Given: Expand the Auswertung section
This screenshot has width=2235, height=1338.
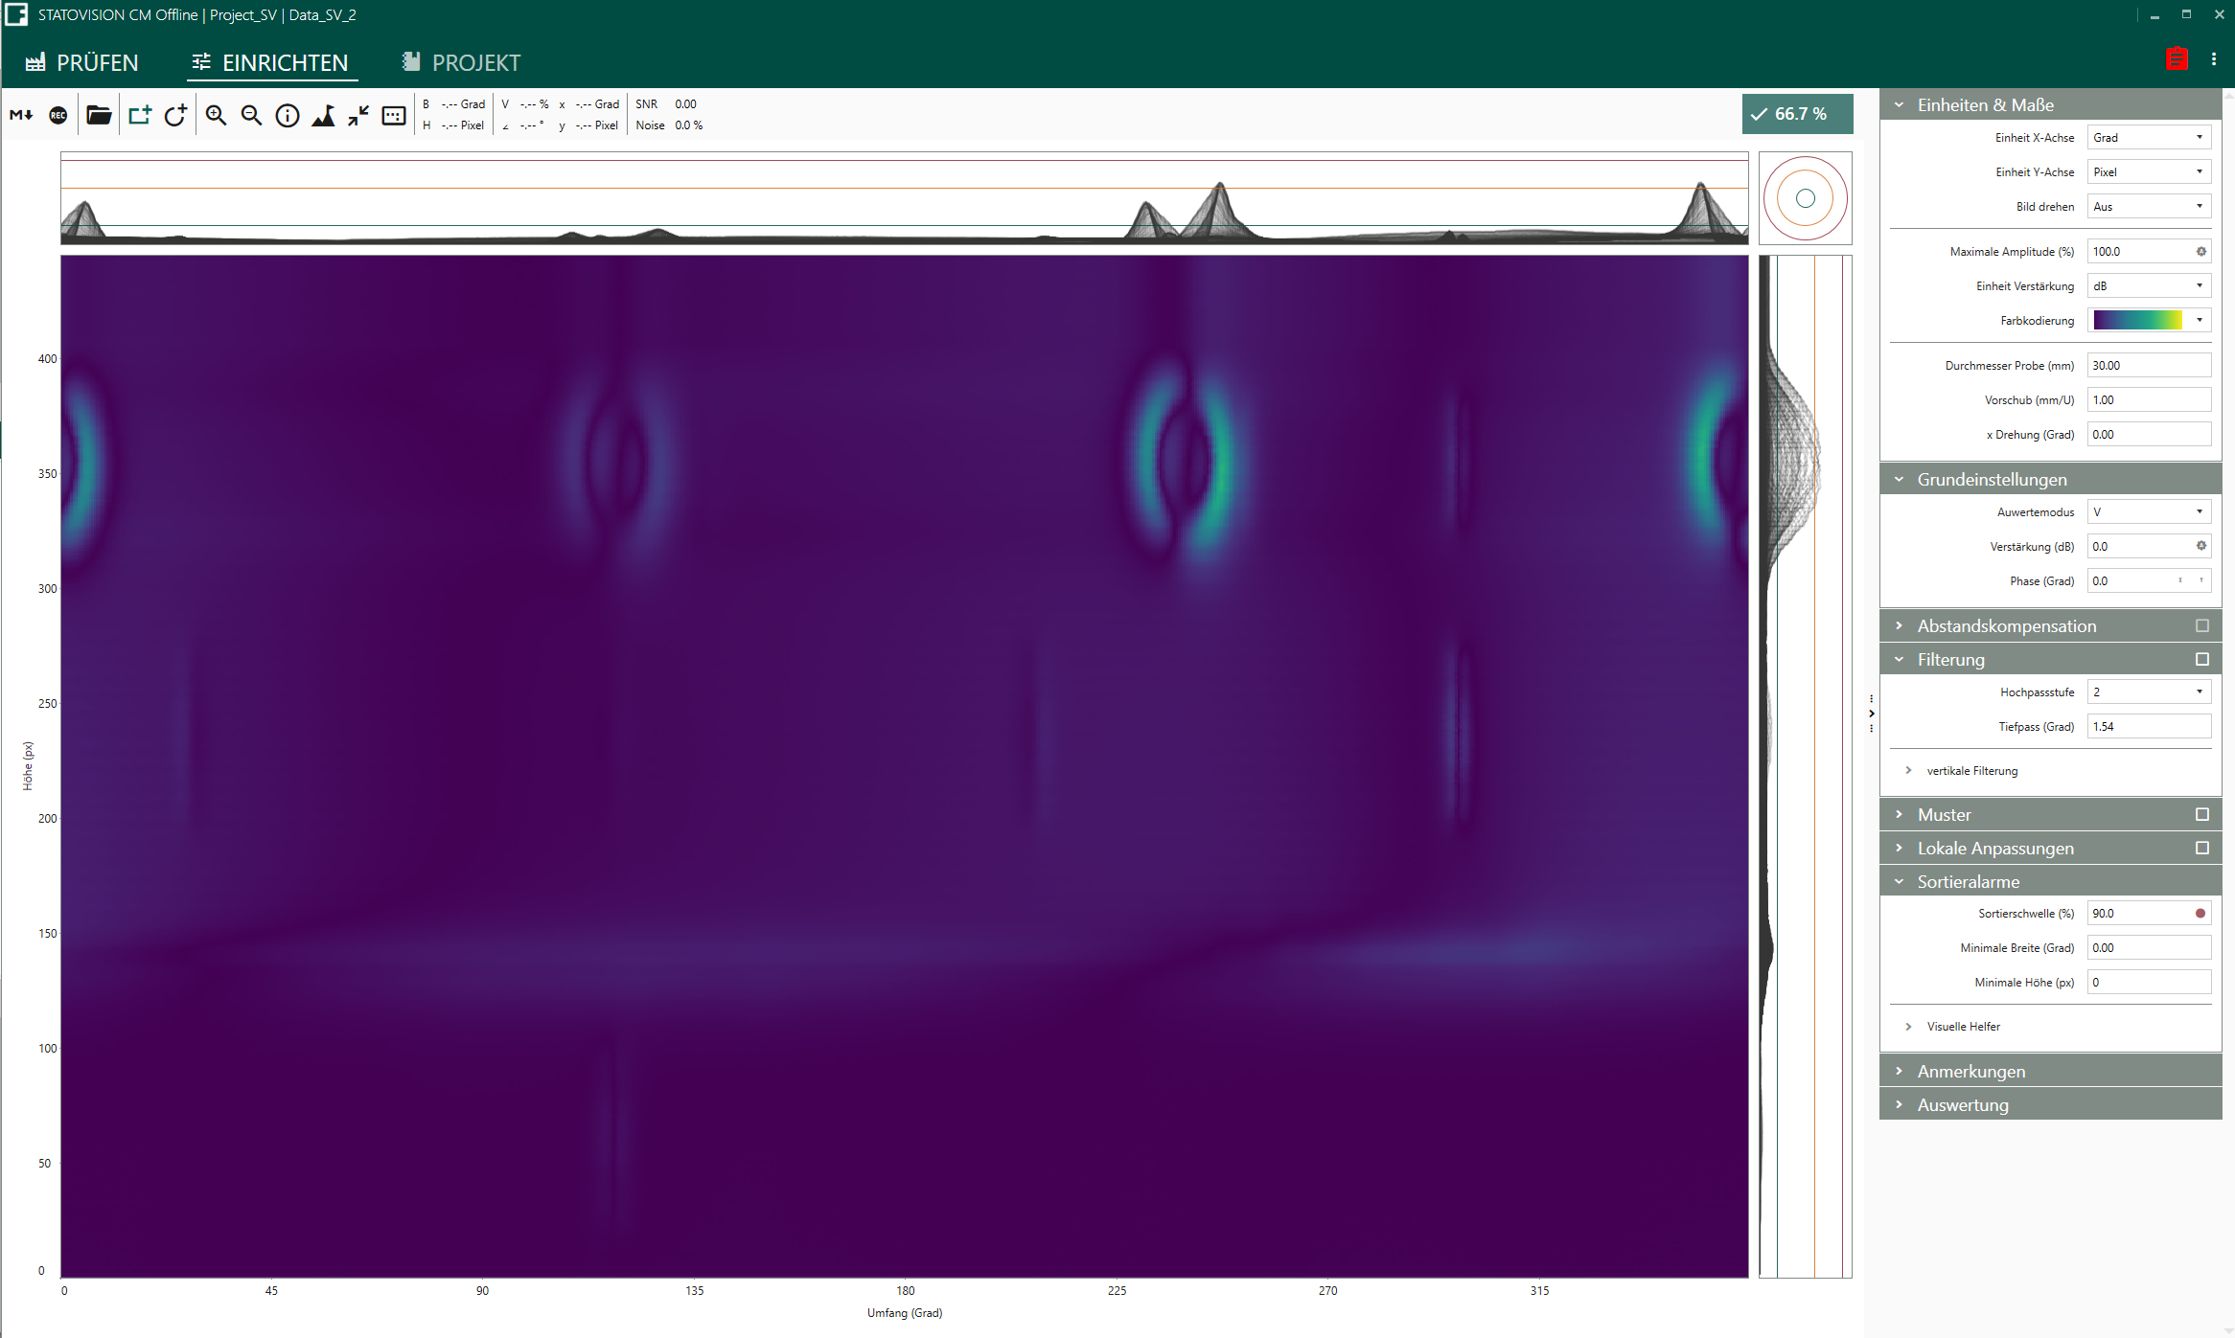Looking at the screenshot, I should click(1963, 1104).
